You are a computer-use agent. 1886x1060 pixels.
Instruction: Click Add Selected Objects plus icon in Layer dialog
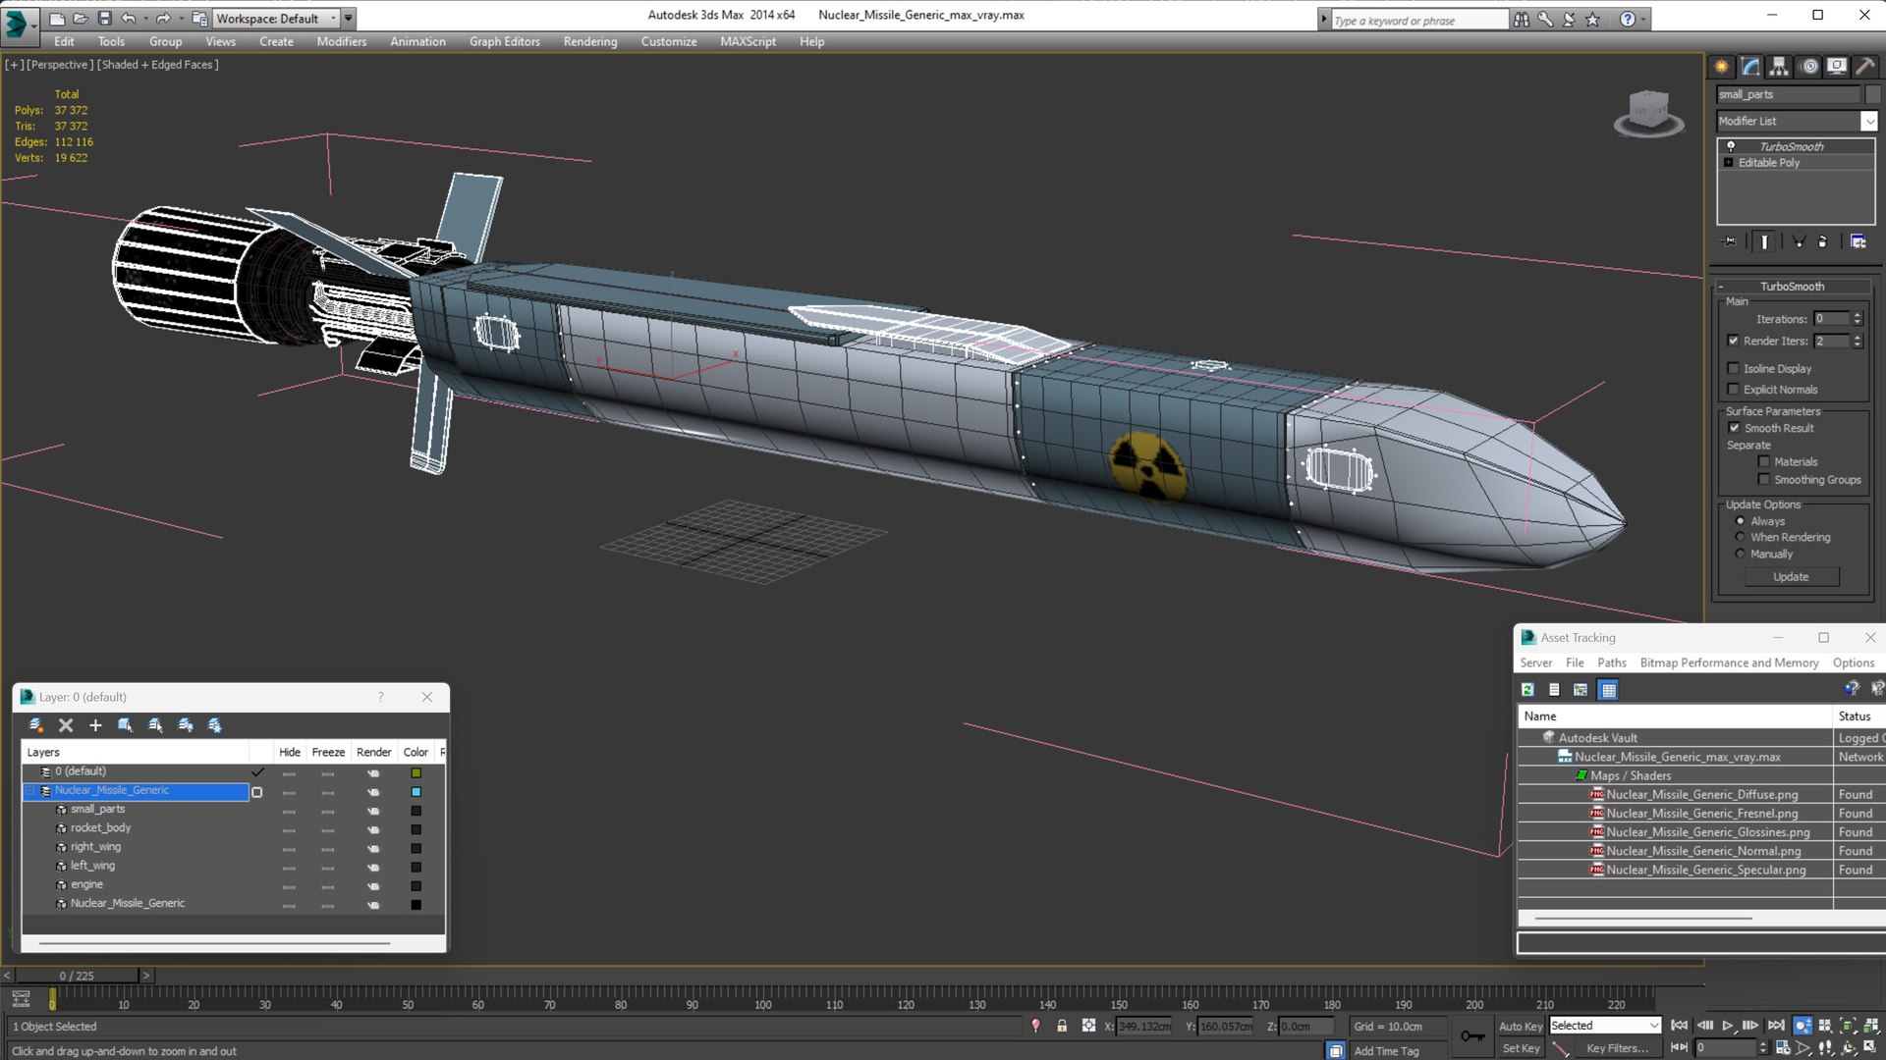[x=95, y=725]
